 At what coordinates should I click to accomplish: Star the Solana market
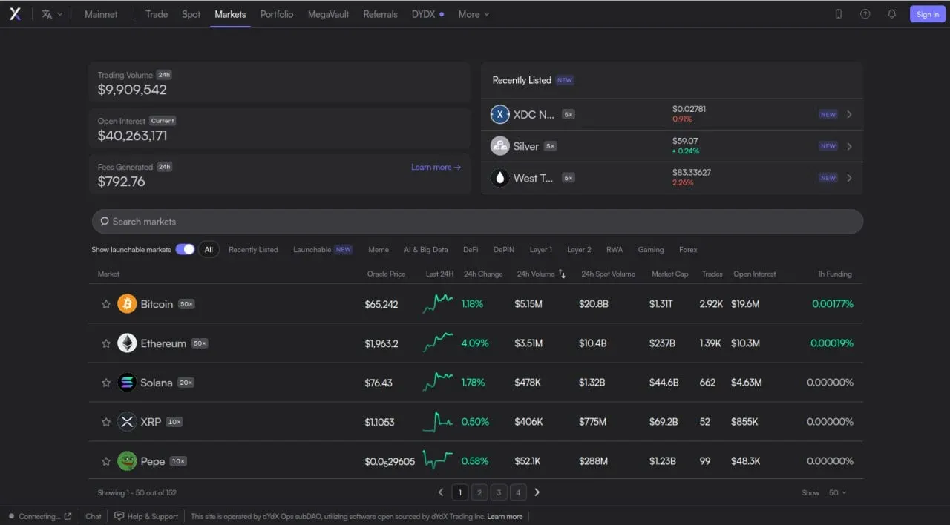click(x=106, y=383)
